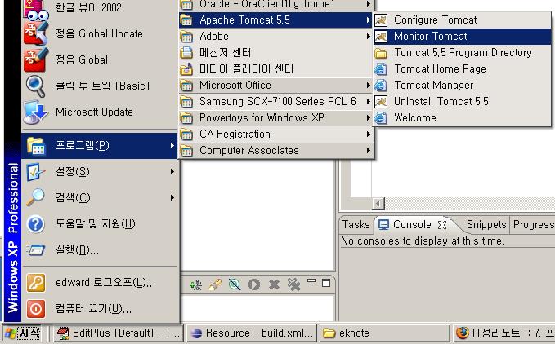Switch to EditPlus taskbar button
Screen dimensions: 555x344
tap(119, 333)
